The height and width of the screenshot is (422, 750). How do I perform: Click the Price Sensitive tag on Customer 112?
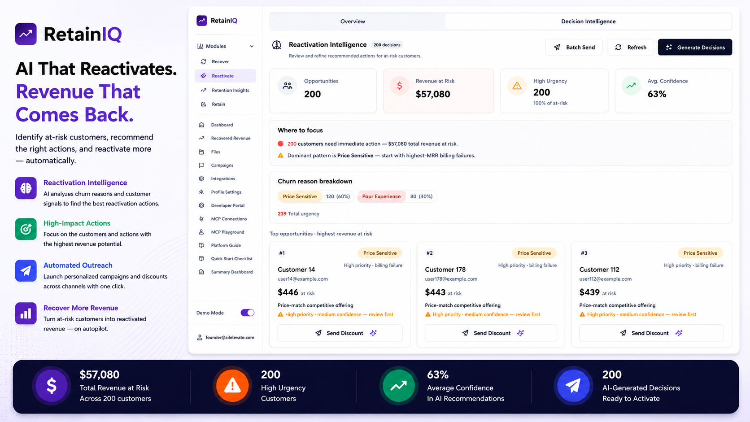pyautogui.click(x=700, y=253)
